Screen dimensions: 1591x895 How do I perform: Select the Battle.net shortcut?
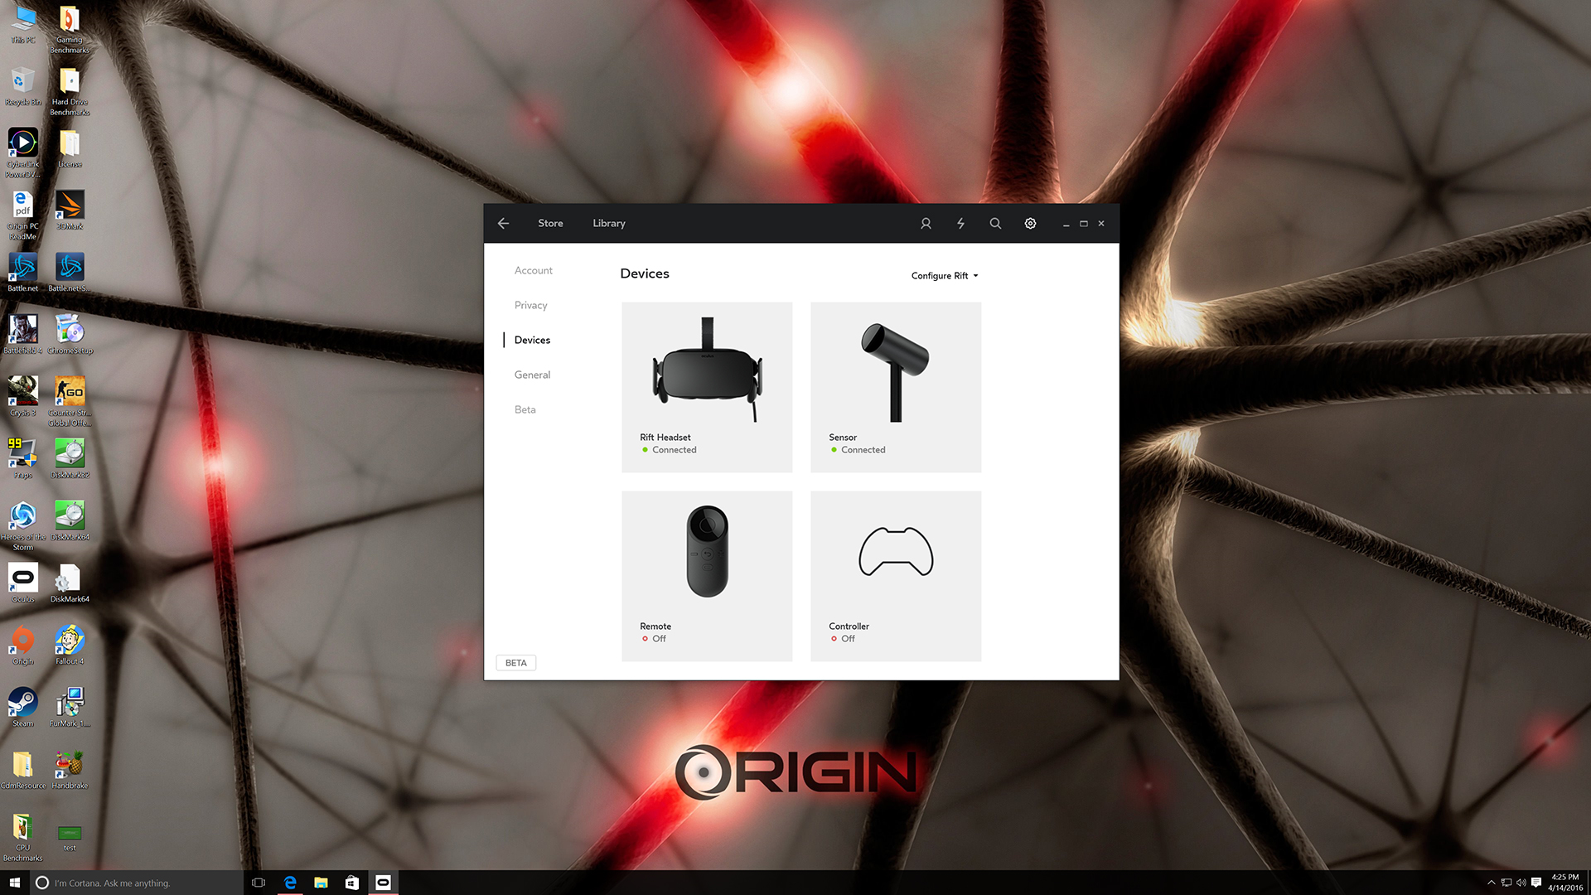(23, 273)
